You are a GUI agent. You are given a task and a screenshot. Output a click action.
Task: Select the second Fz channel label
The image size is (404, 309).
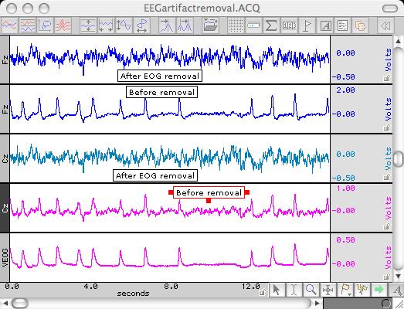5,109
